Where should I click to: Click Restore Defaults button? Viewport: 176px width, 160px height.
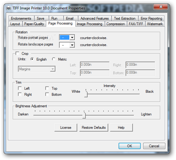pyautogui.click(x=94, y=128)
